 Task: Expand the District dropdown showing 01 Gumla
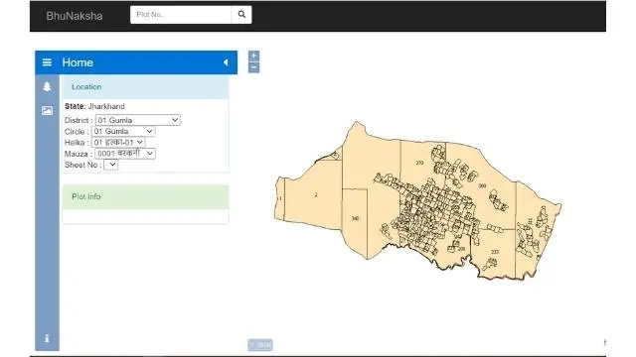pyautogui.click(x=138, y=120)
